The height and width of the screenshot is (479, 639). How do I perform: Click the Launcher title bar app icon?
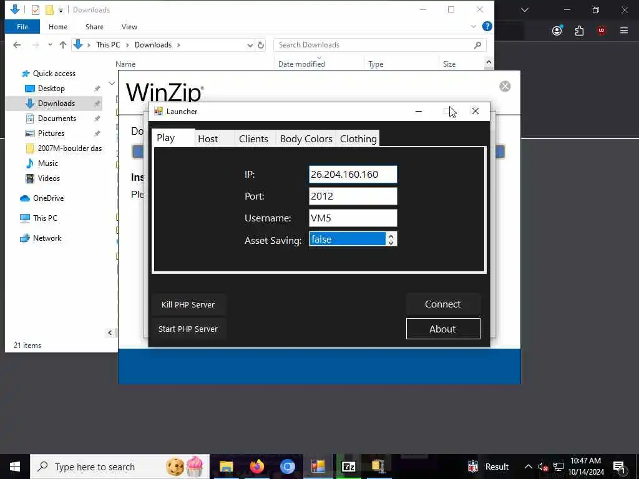158,111
